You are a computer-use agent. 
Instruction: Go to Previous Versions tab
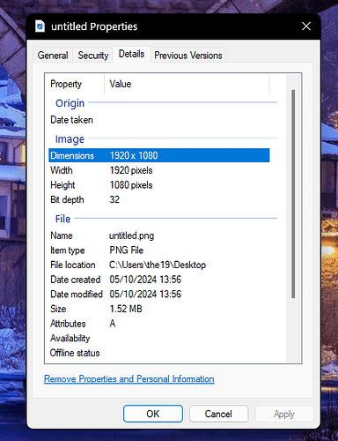188,55
